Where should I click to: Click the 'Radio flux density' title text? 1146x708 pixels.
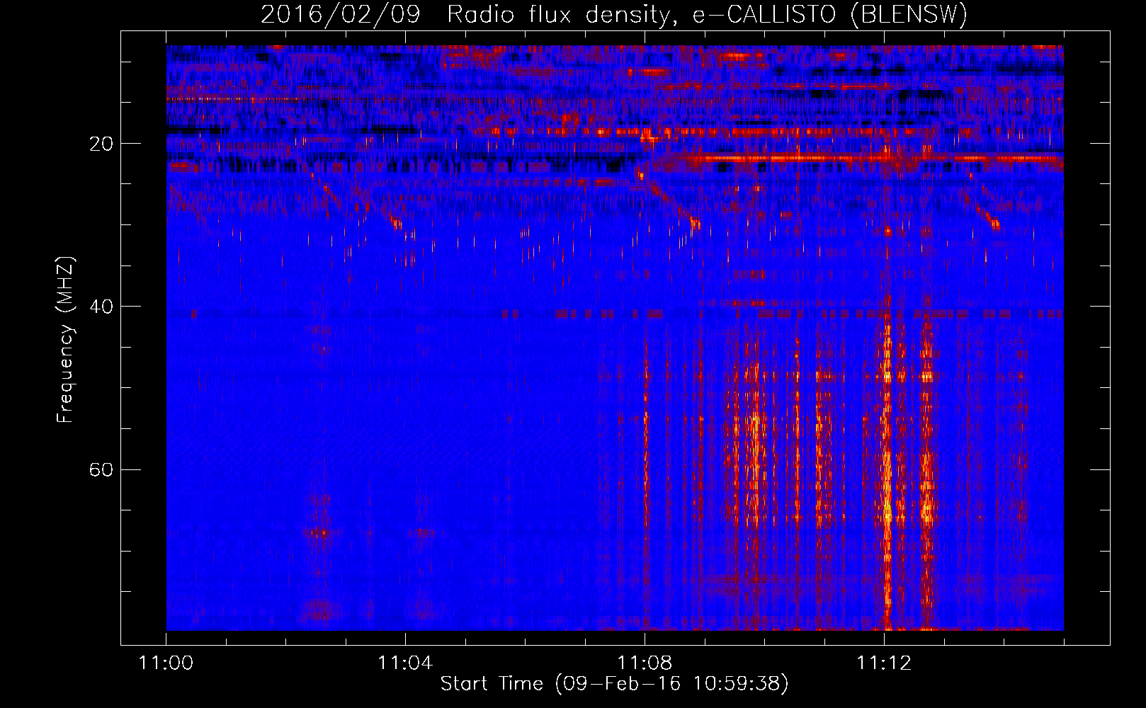pos(559,14)
